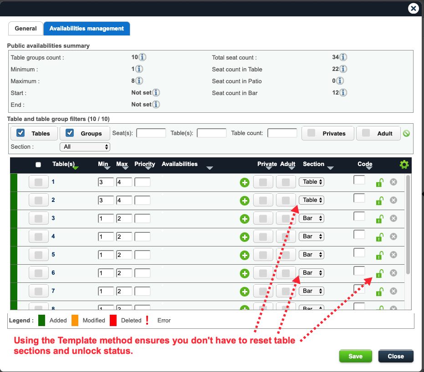Toggle the Private checkbox for table 2
Viewport: 424px width, 372px height.
[263, 200]
